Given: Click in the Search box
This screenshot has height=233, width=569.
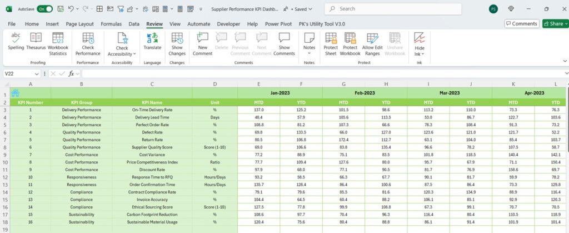Looking at the screenshot, I should click(393, 9).
